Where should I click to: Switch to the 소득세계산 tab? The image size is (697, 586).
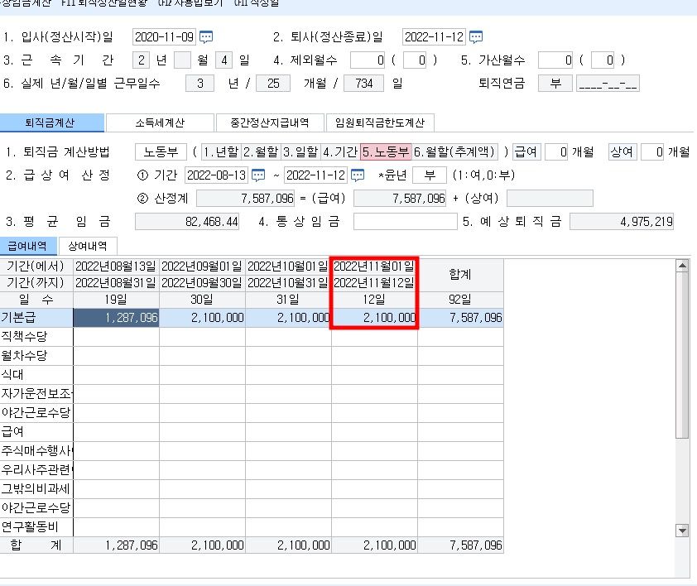pyautogui.click(x=160, y=123)
